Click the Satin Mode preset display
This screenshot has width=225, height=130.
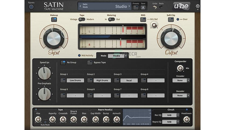coord(105,6)
